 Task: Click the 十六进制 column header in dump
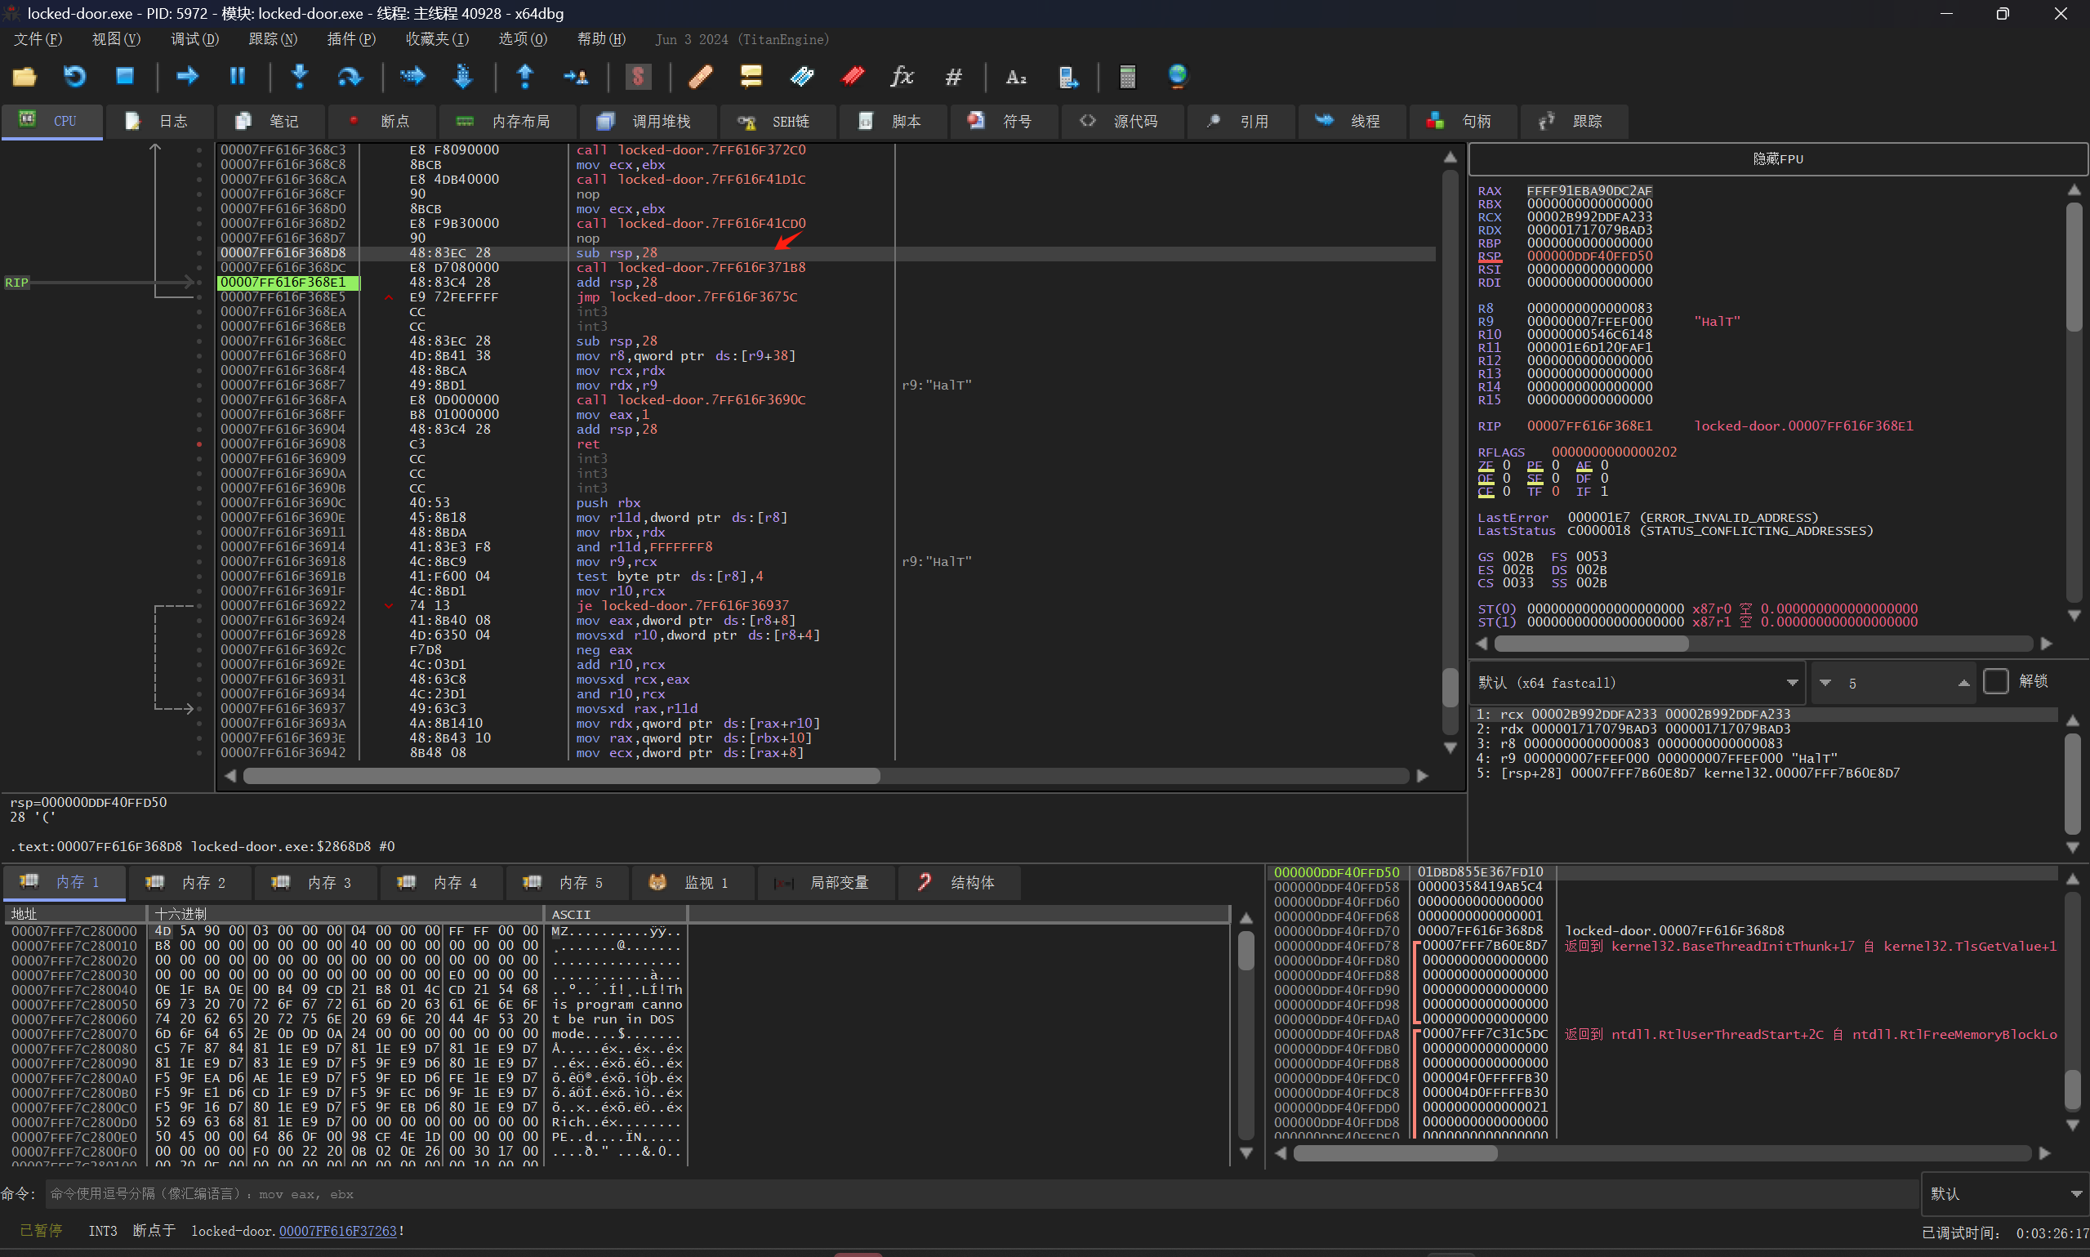pyautogui.click(x=346, y=914)
